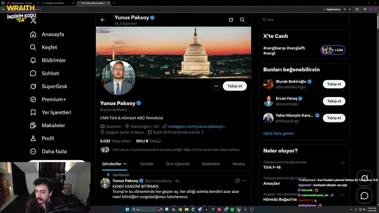Open the floating messages chat button

364,196
